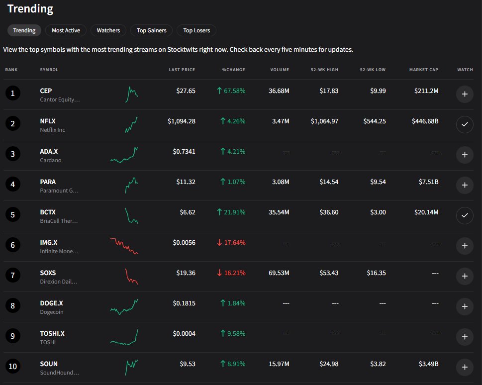Open the Top Gainers tab
482x385 pixels.
click(x=152, y=30)
